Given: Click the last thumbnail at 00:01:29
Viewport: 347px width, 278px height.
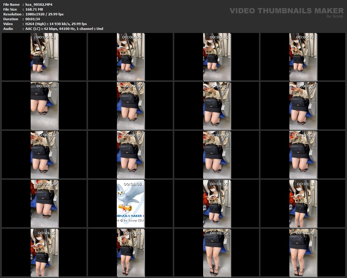Looking at the screenshot, I should tap(303, 253).
